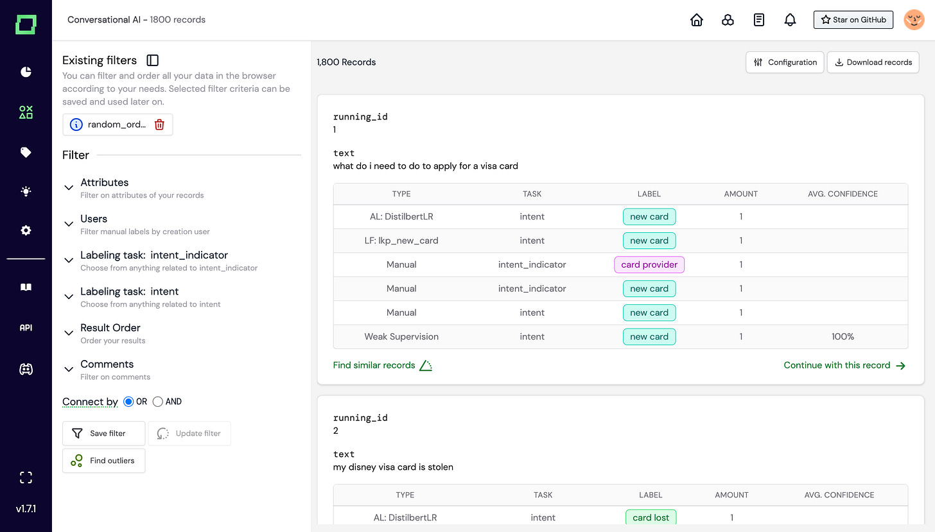Go to home via house icon
Viewport: 935px width, 532px height.
click(697, 20)
